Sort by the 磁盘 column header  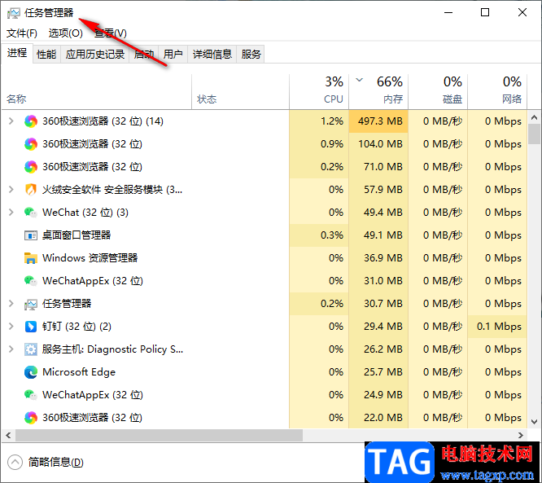point(438,92)
